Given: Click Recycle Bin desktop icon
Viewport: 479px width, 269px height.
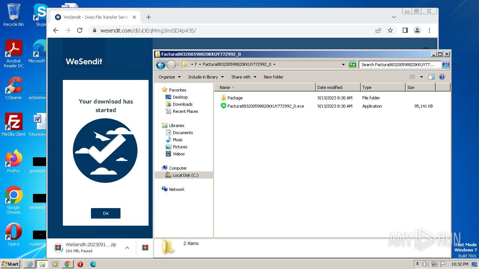Looking at the screenshot, I should pos(13,15).
